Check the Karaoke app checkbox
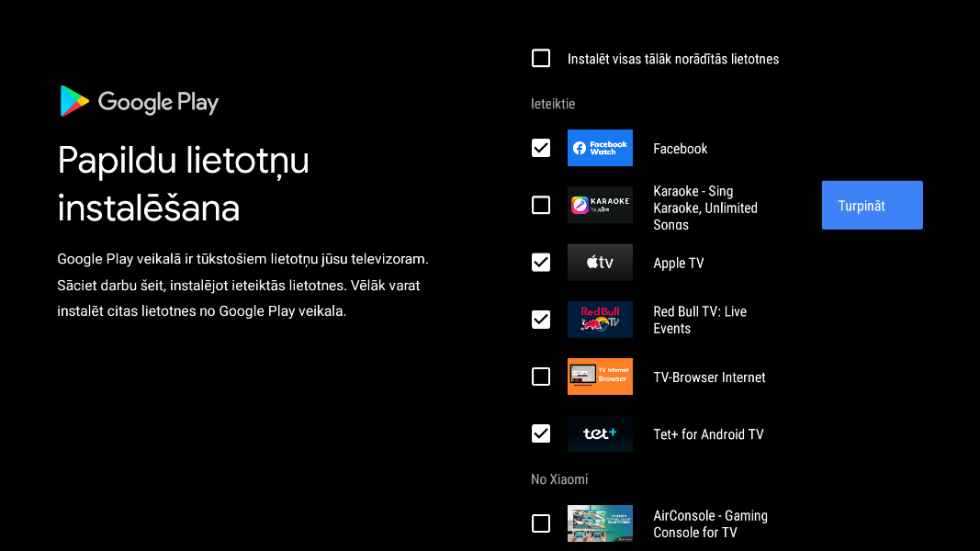 click(541, 205)
